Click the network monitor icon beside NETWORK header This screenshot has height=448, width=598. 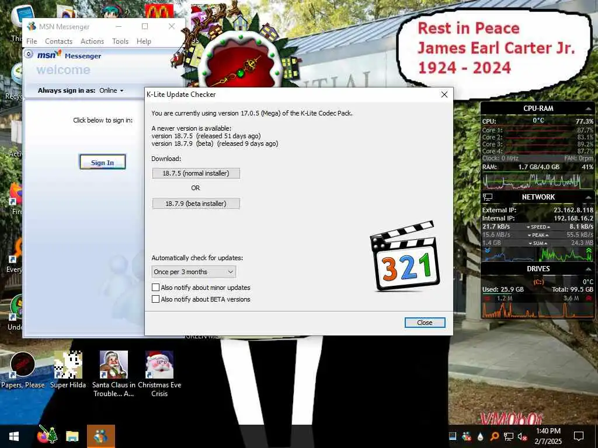(x=488, y=197)
